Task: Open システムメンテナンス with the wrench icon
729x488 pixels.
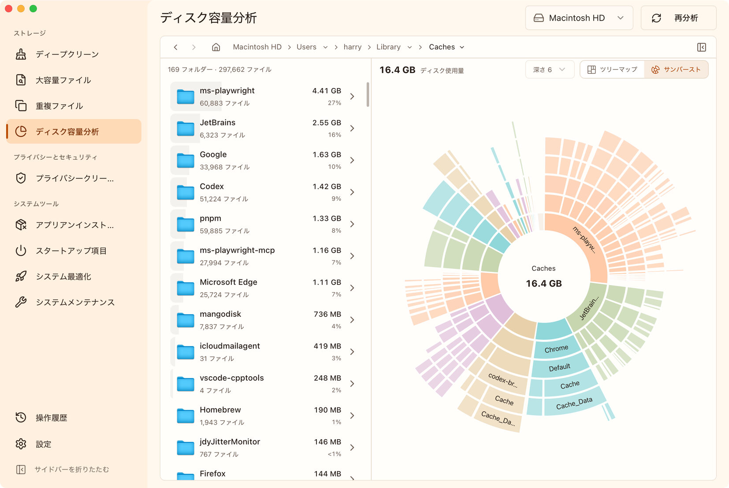Action: [x=74, y=302]
